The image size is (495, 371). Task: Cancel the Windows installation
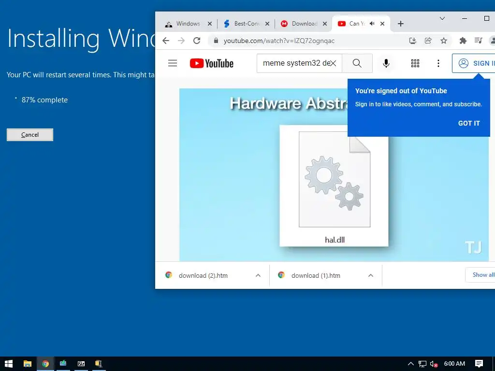[30, 135]
